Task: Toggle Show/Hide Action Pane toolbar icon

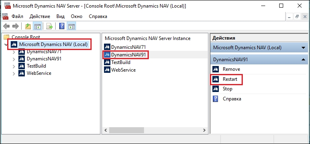Action: 71,26
